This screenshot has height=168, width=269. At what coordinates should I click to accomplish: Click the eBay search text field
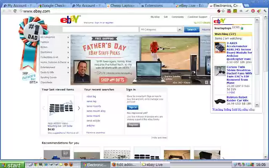click(x=100, y=29)
